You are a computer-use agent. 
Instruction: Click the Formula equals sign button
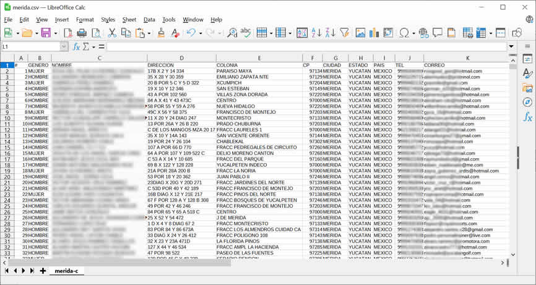102,47
